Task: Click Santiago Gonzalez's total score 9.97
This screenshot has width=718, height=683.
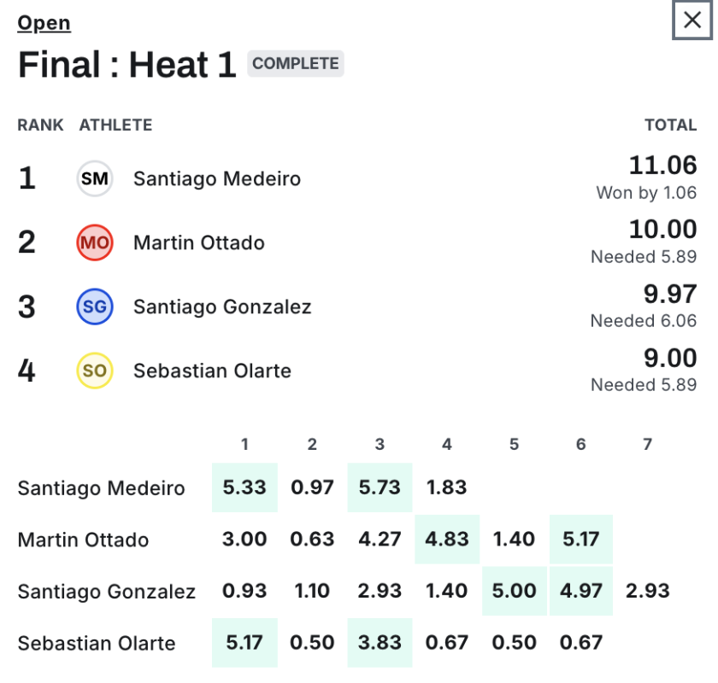Action: tap(669, 294)
